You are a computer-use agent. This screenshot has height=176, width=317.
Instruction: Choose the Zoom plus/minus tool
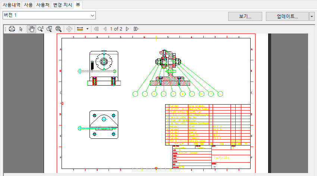40,29
